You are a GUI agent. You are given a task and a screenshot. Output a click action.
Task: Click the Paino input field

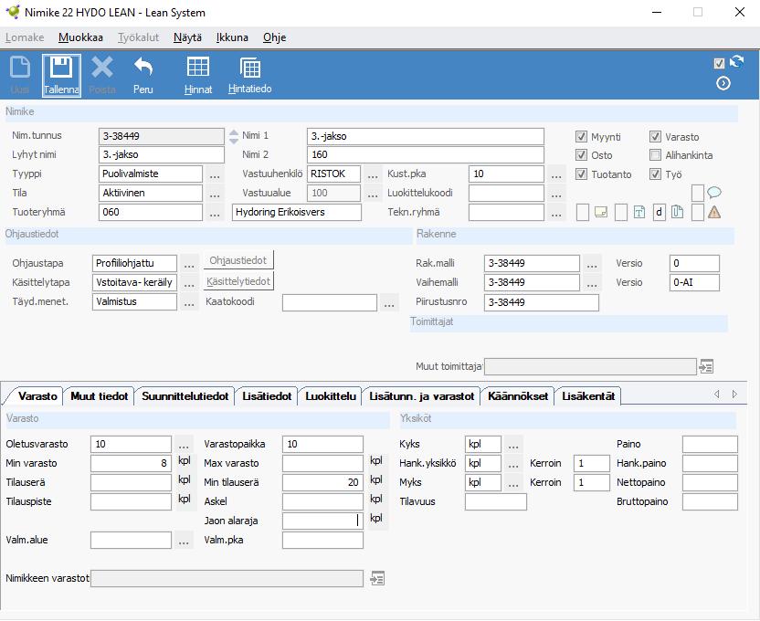(710, 444)
